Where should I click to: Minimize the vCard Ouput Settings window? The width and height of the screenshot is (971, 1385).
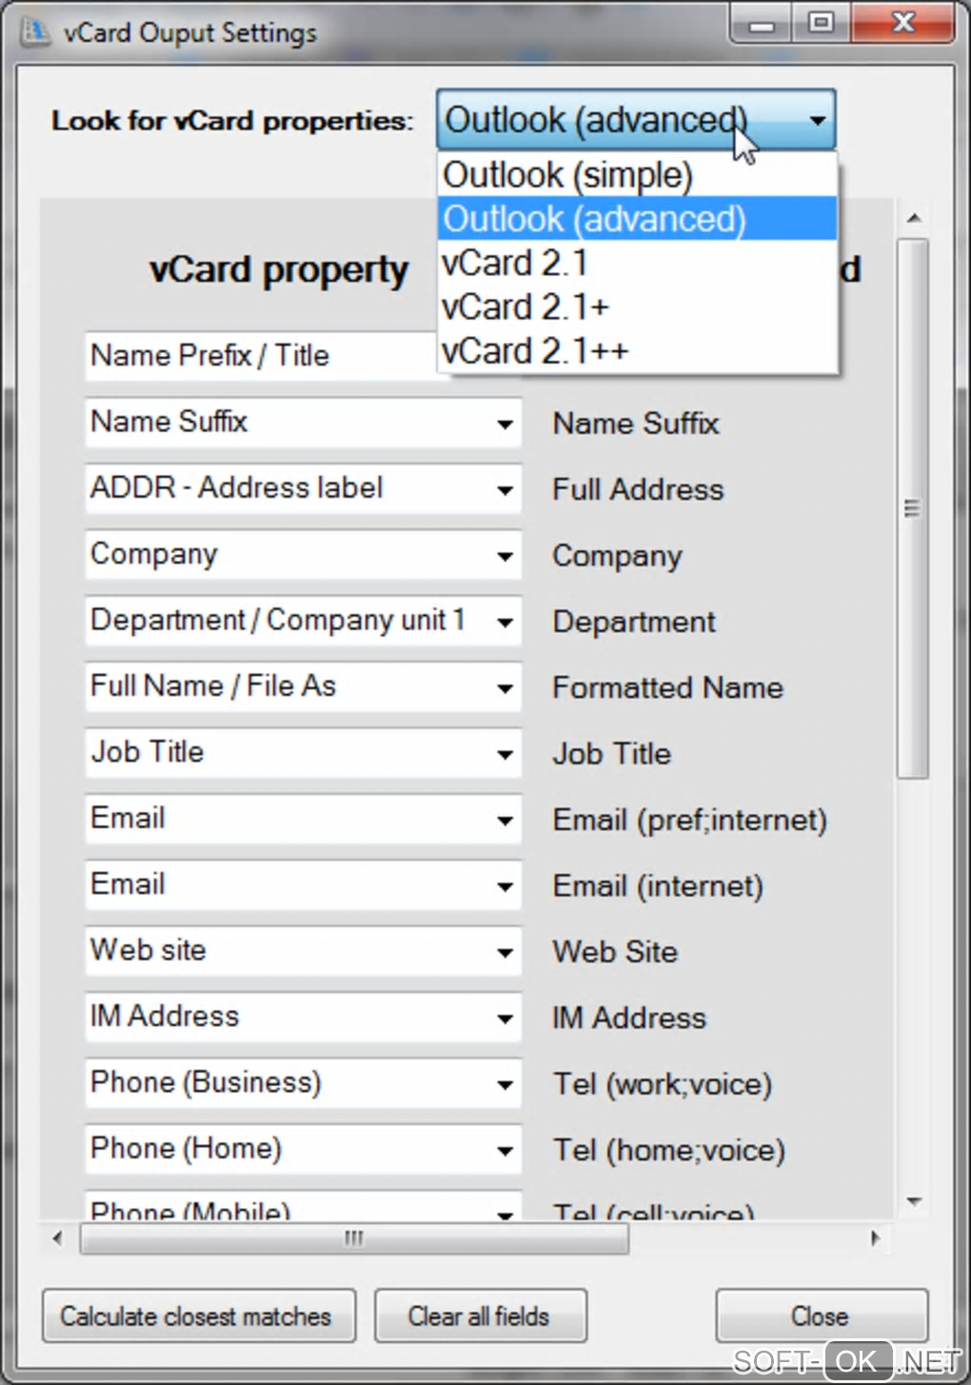[x=762, y=24]
